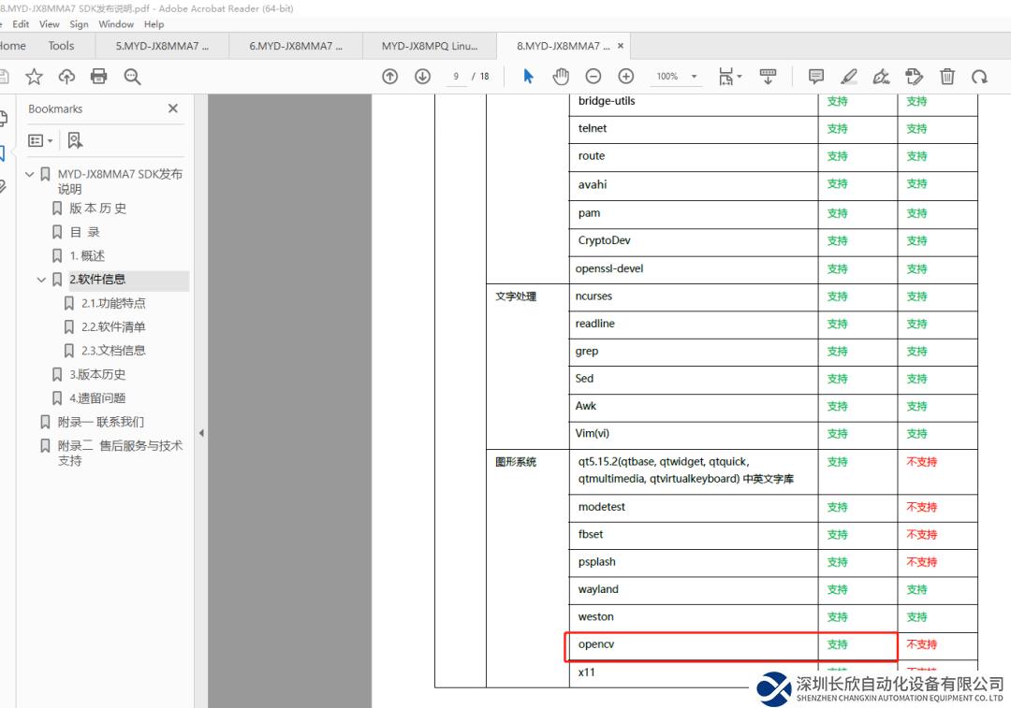1011x708 pixels.
Task: Open the Edit menu
Action: click(20, 24)
